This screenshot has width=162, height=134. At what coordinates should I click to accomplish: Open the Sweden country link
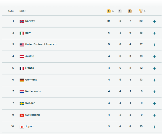point(30,103)
